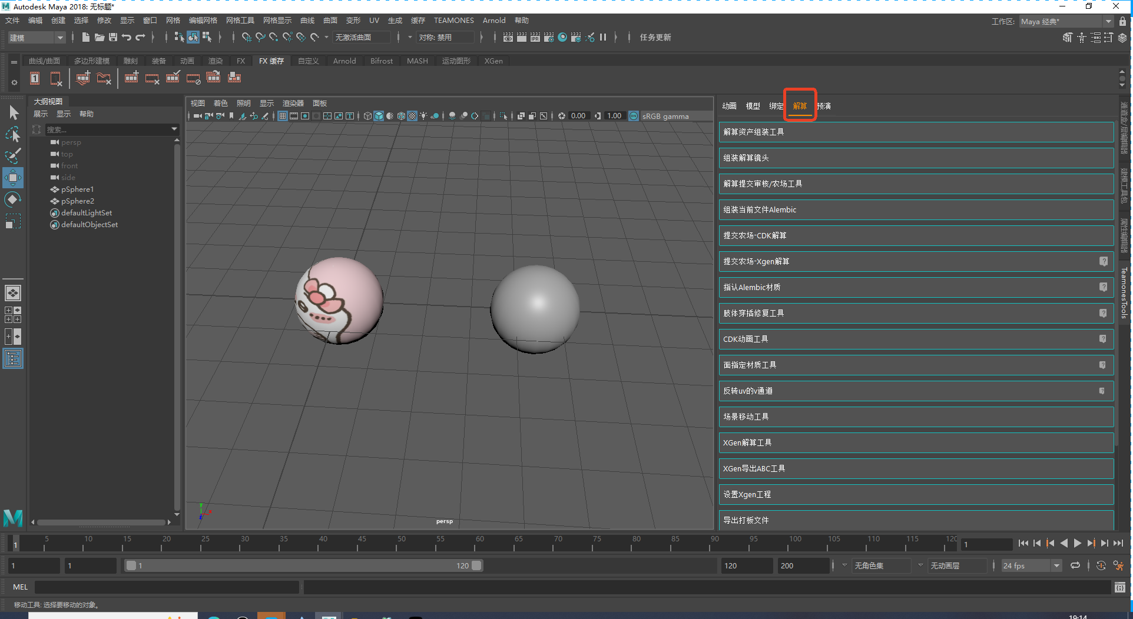Select pSphere1 in the outliner
1133x619 pixels.
click(x=77, y=189)
